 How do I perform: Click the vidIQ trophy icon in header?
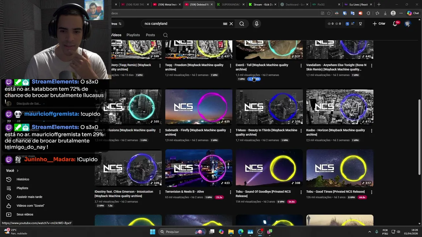[360, 24]
